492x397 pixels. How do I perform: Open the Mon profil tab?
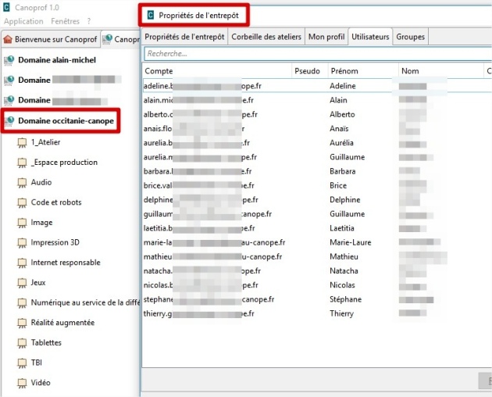pyautogui.click(x=326, y=37)
